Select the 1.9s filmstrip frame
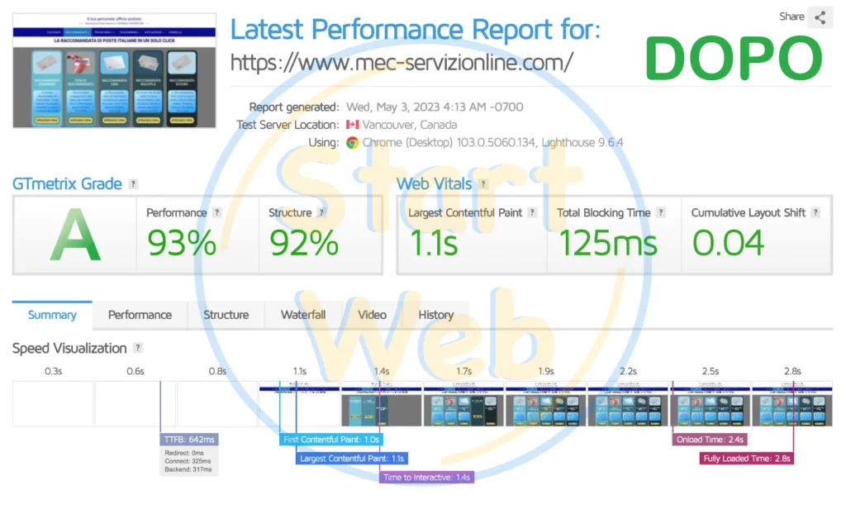 [546, 404]
